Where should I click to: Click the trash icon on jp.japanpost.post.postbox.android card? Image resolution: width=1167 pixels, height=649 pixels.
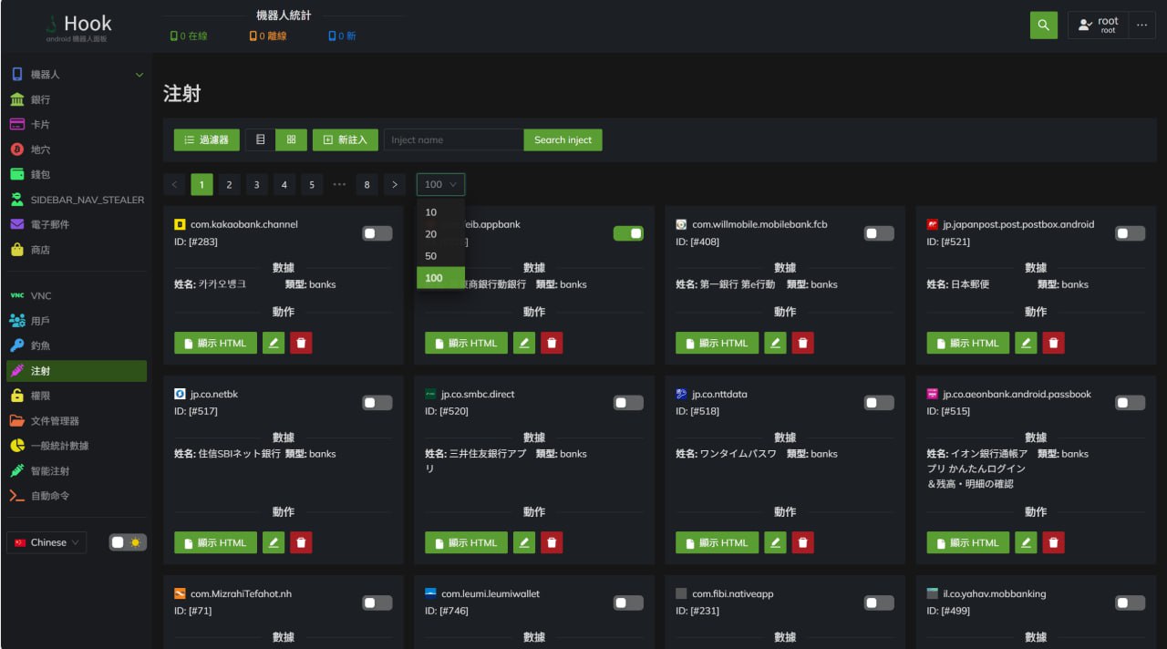click(1054, 343)
